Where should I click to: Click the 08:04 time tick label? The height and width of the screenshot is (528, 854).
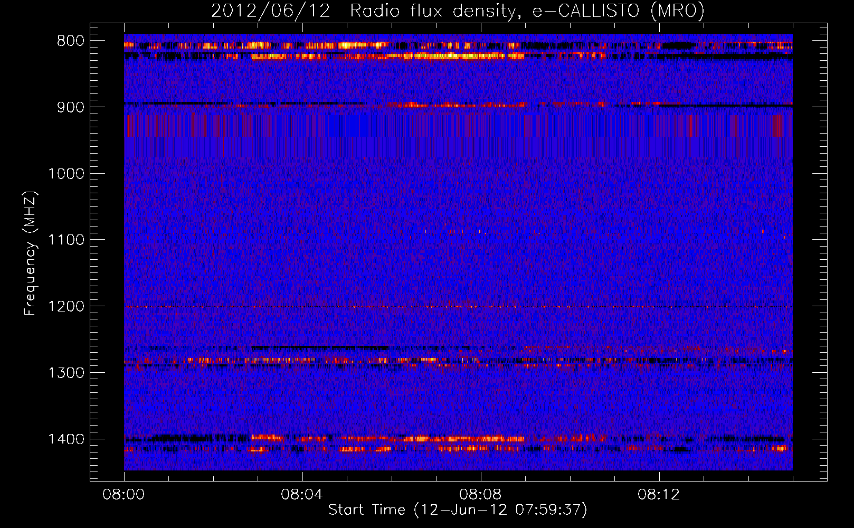(302, 495)
